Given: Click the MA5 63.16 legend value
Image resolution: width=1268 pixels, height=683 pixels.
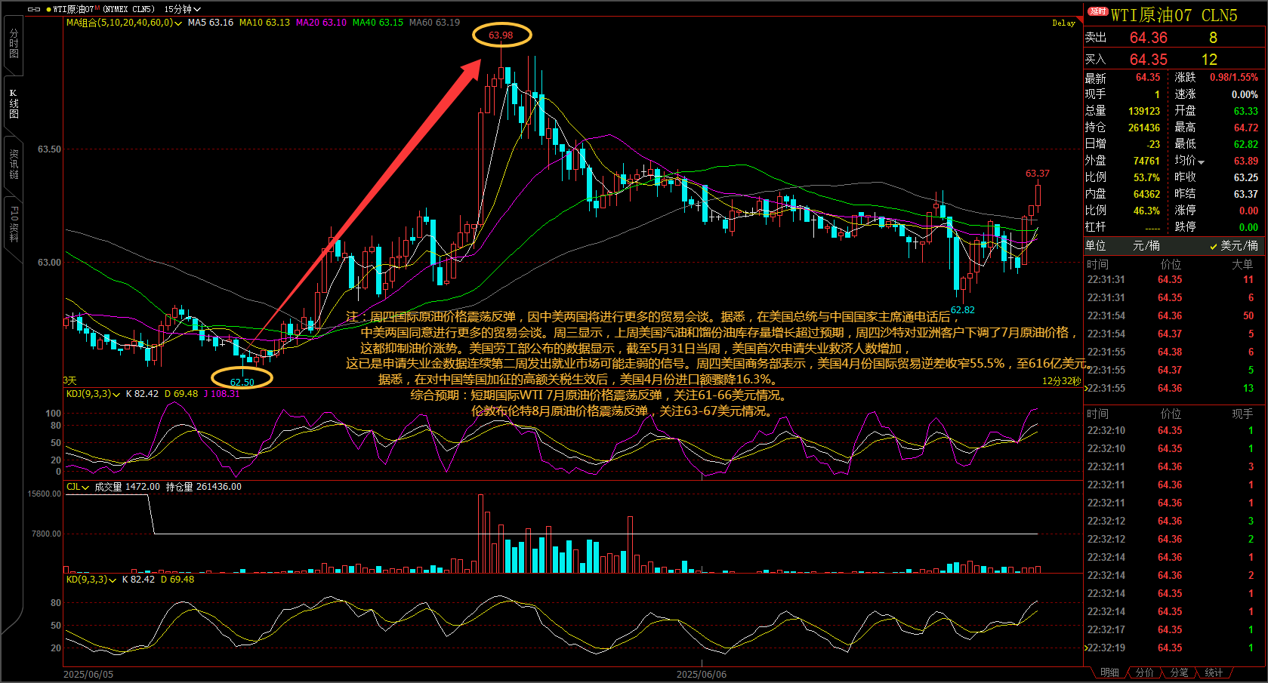Looking at the screenshot, I should pos(211,23).
